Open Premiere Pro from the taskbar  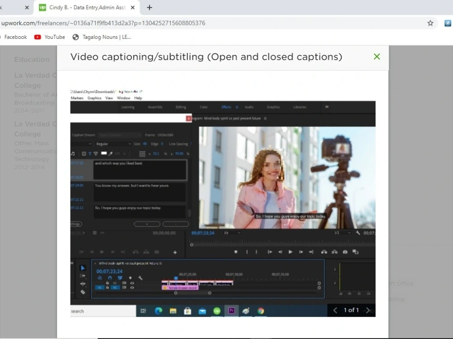coord(231,311)
